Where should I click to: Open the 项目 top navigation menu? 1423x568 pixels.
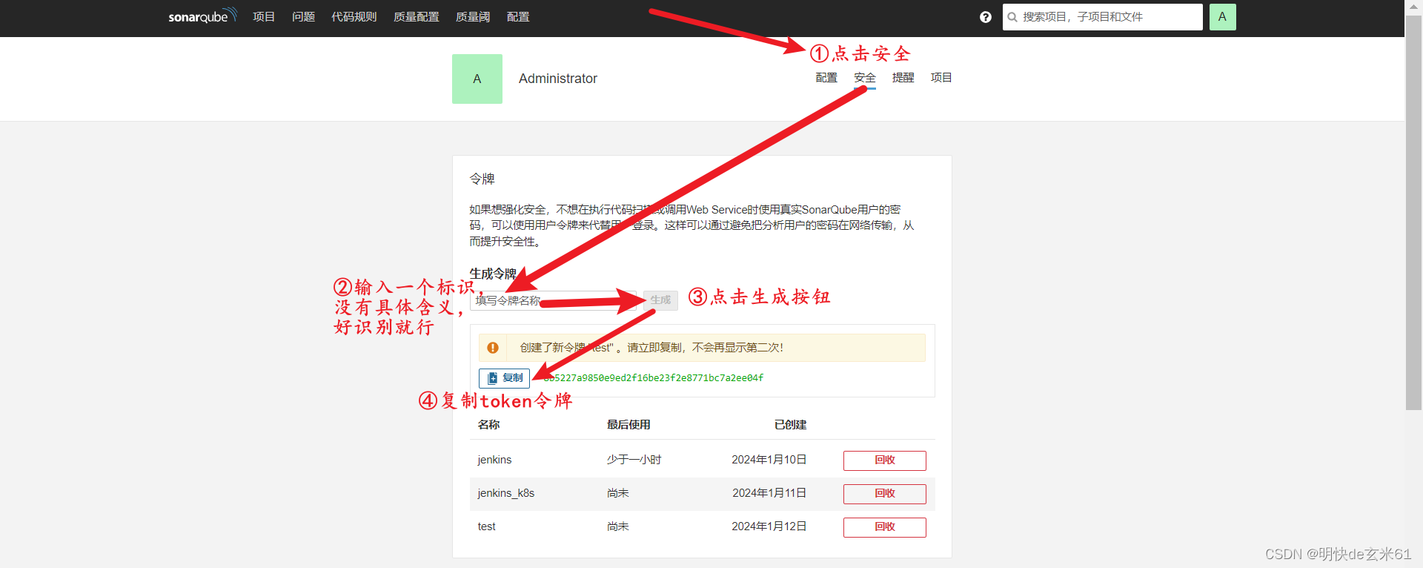pos(264,16)
